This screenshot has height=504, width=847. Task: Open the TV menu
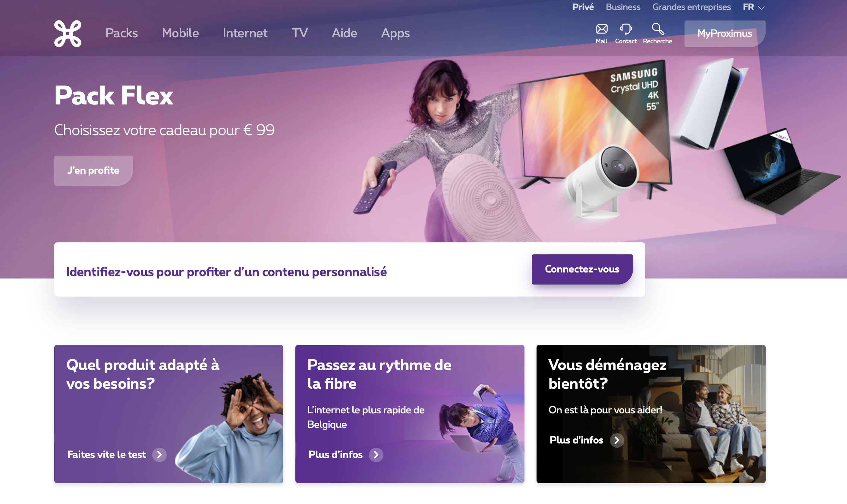coord(300,33)
